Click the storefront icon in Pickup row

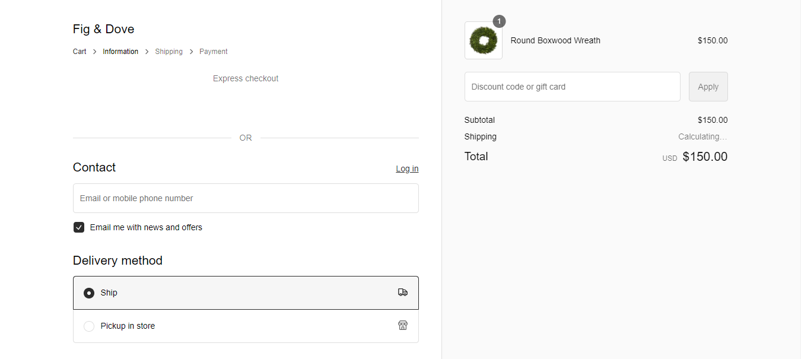coord(403,325)
